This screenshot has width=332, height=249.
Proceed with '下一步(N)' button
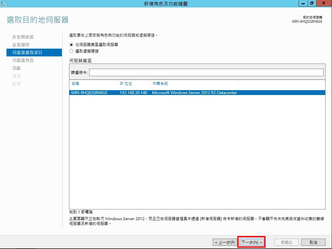(x=252, y=242)
